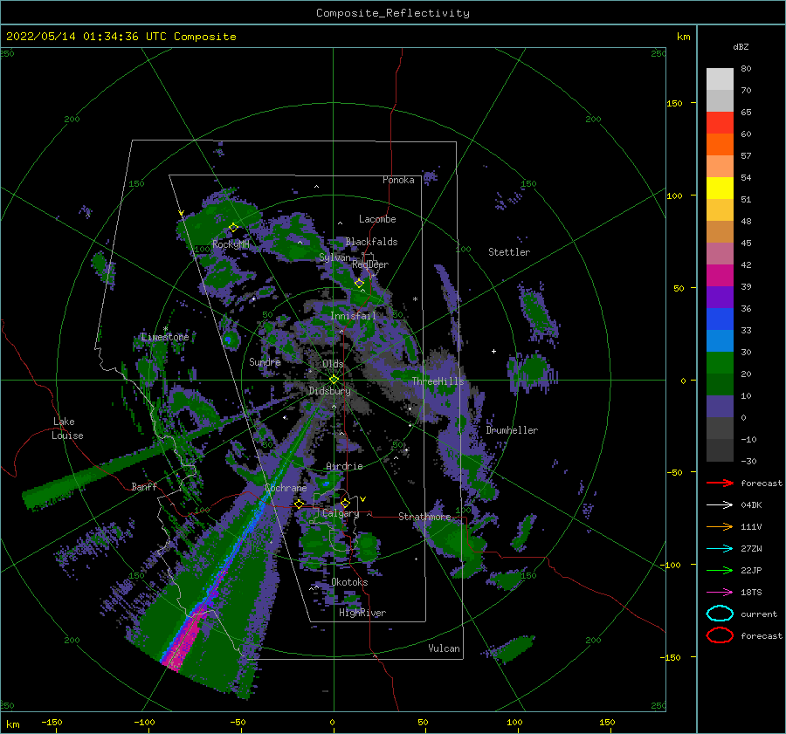The width and height of the screenshot is (786, 734).
Task: Click the Okotoks label
Action: (x=349, y=582)
